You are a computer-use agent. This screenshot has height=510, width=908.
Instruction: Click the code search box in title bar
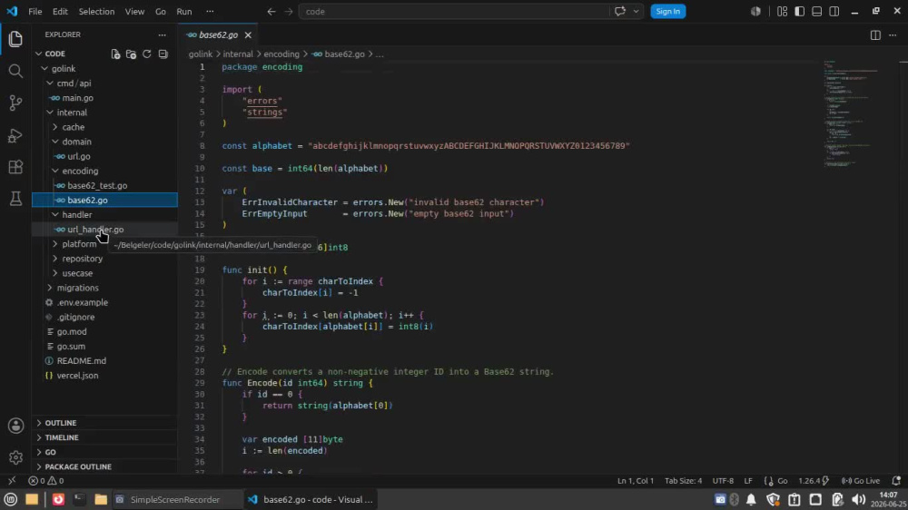(x=453, y=12)
